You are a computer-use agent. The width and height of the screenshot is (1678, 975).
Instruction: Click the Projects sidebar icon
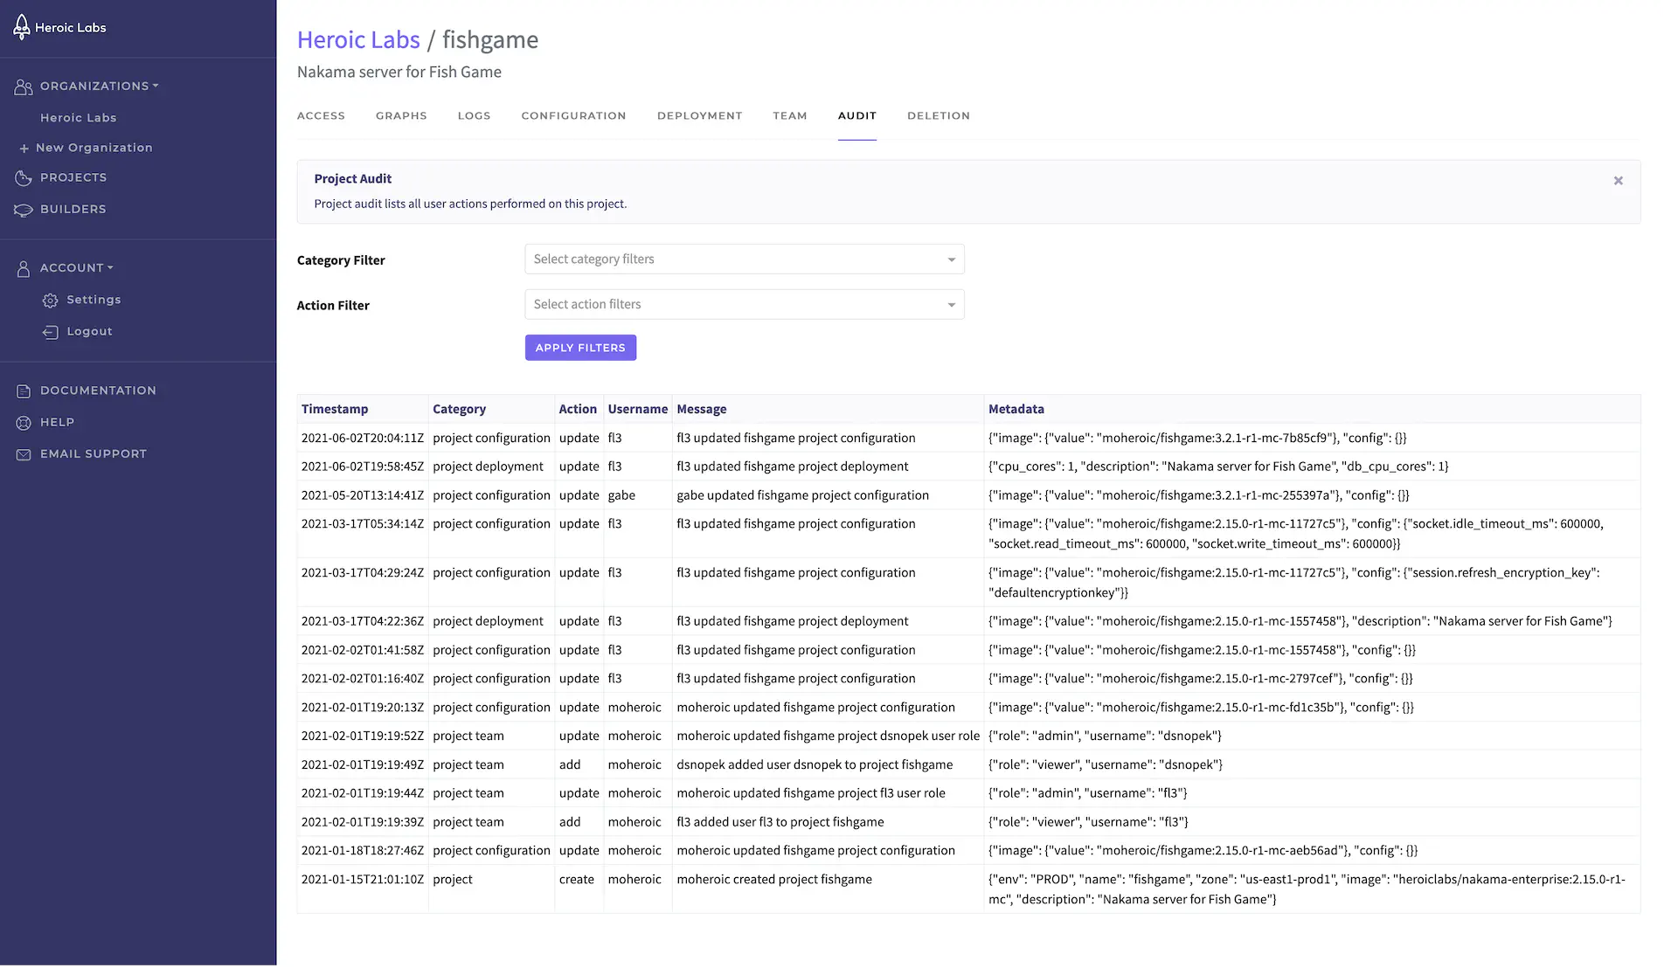point(24,177)
